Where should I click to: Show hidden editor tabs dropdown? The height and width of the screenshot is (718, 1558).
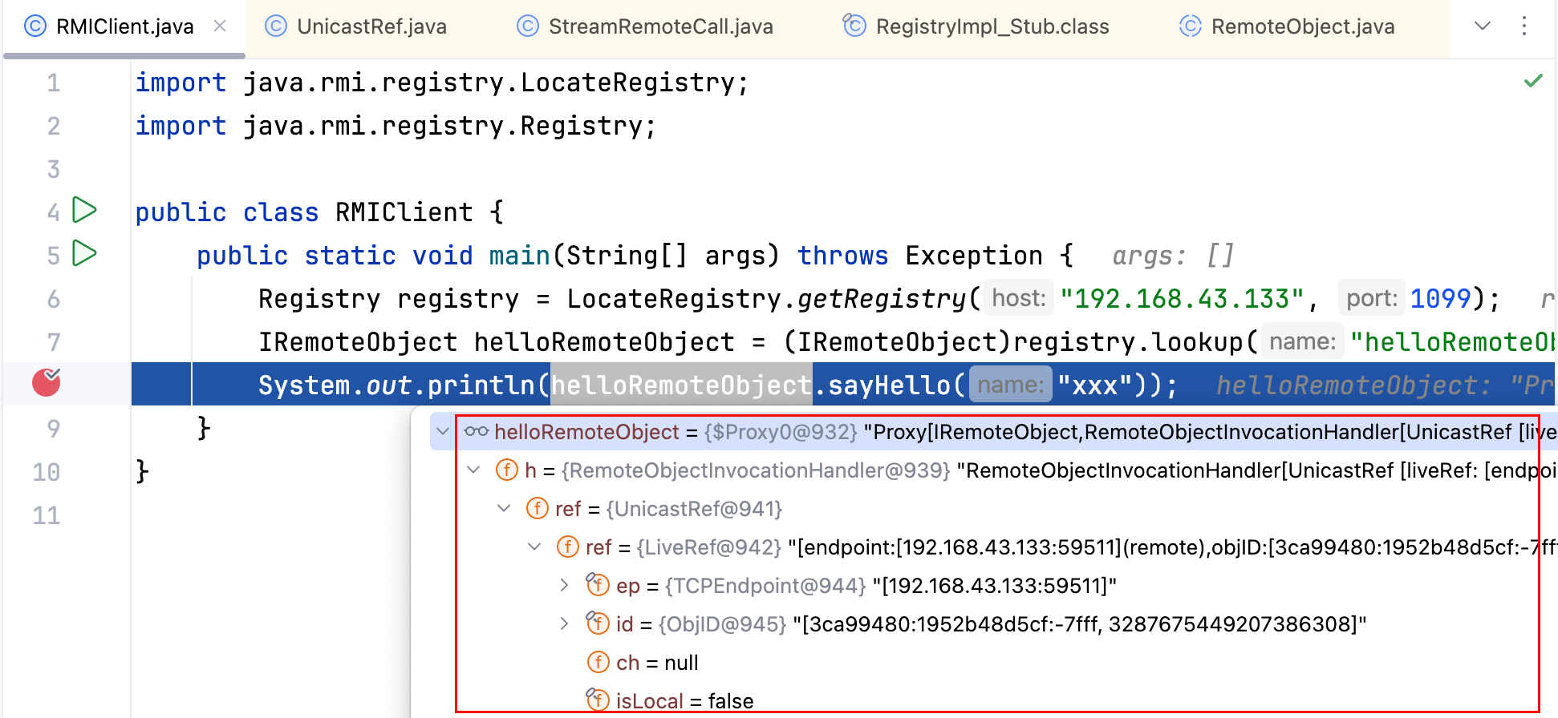[1483, 26]
